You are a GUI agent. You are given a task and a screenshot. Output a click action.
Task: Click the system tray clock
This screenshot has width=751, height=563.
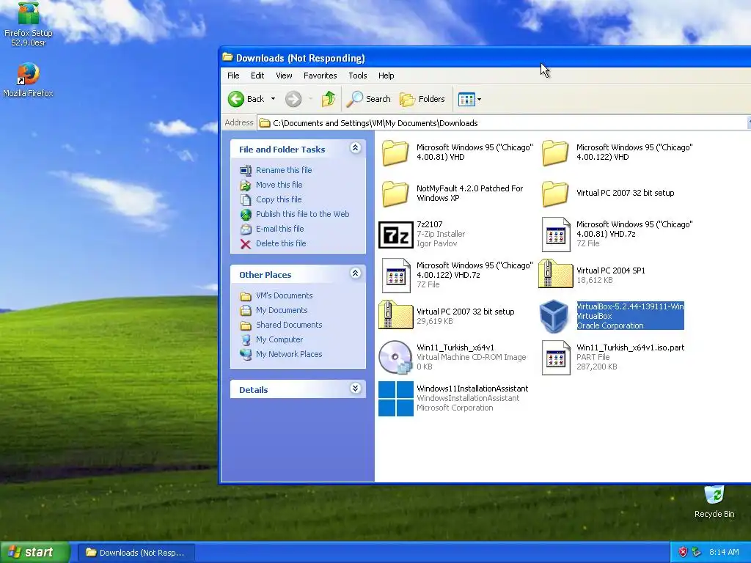(x=724, y=552)
